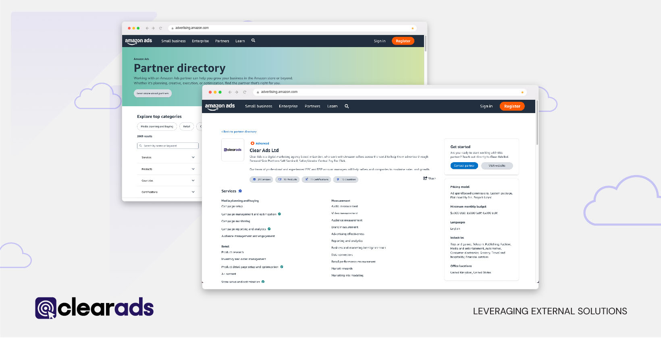661x338 pixels.
Task: Click badge icon next to Services heading
Action: pyautogui.click(x=240, y=191)
